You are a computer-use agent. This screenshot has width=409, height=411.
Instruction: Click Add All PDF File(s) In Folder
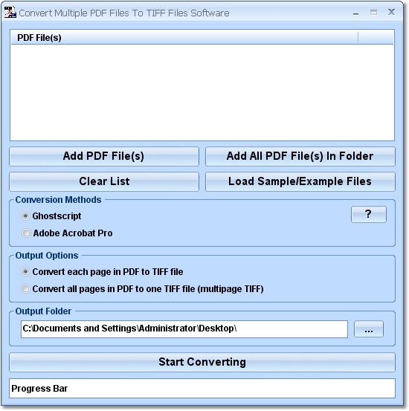point(300,156)
